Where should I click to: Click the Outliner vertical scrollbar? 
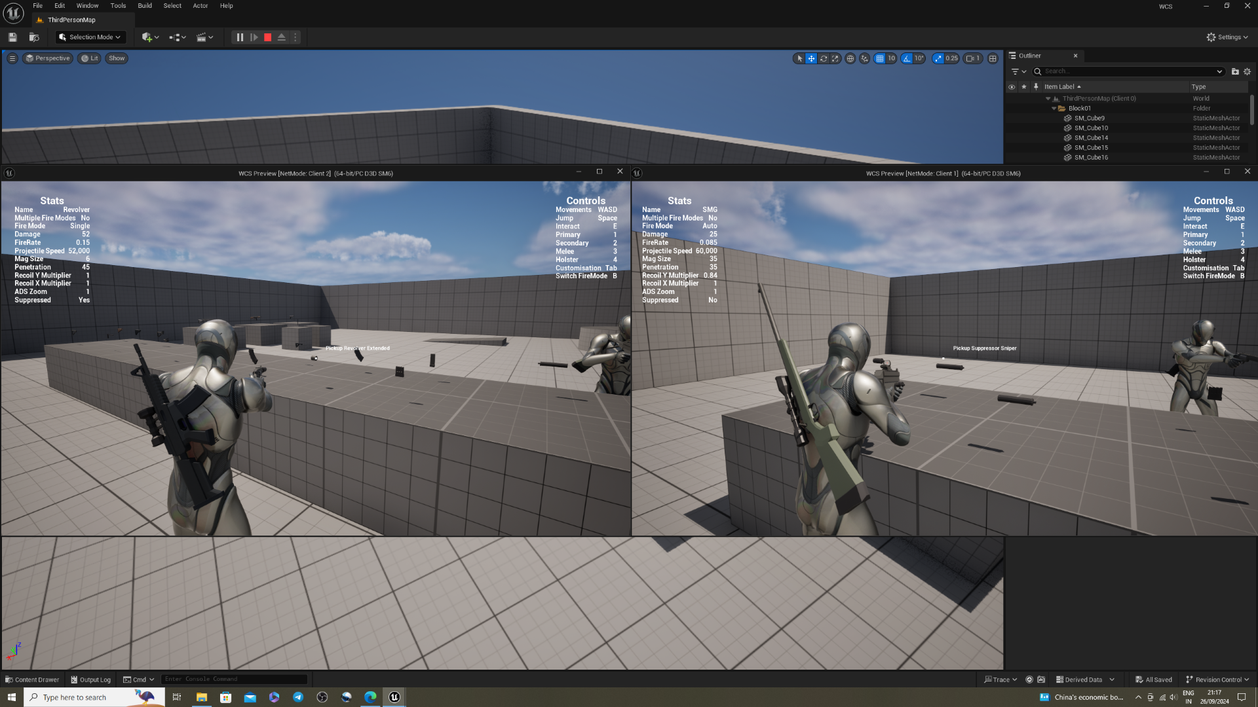(x=1252, y=109)
